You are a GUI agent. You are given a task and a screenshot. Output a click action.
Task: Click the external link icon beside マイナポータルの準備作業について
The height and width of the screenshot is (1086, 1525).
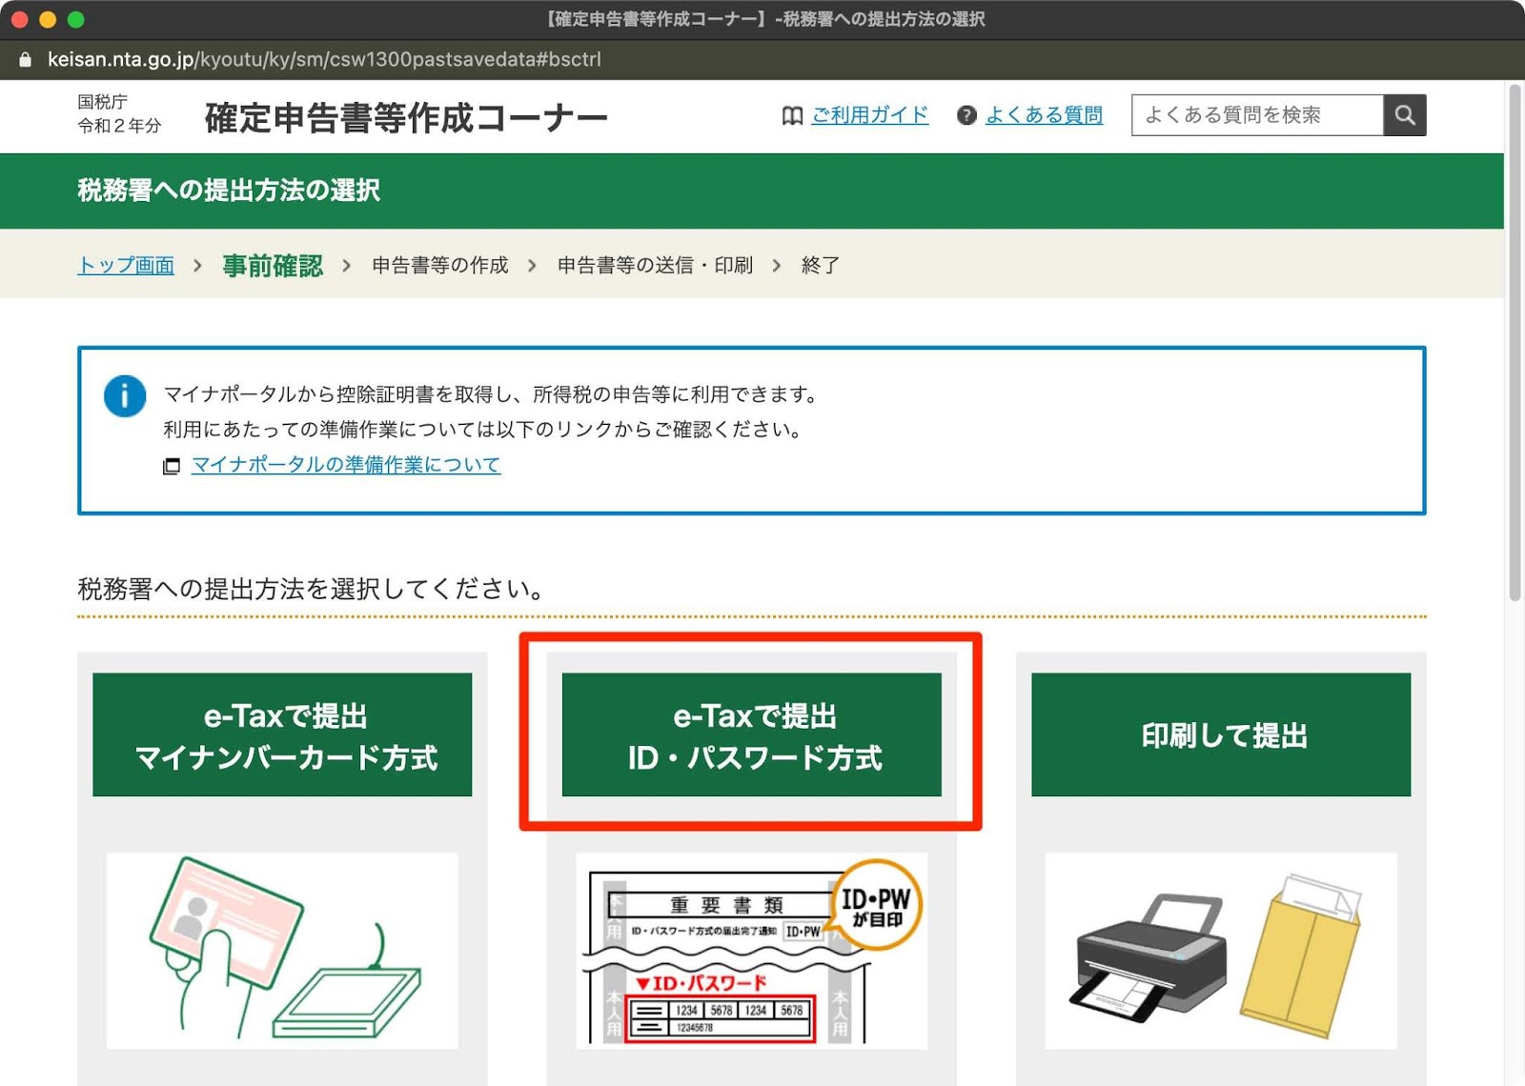(172, 466)
